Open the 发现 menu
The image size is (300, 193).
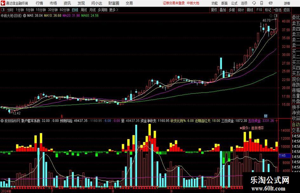coord(81,3)
